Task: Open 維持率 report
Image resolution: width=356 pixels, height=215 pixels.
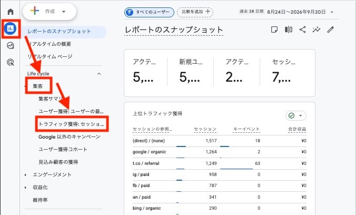Action: pyautogui.click(x=40, y=200)
